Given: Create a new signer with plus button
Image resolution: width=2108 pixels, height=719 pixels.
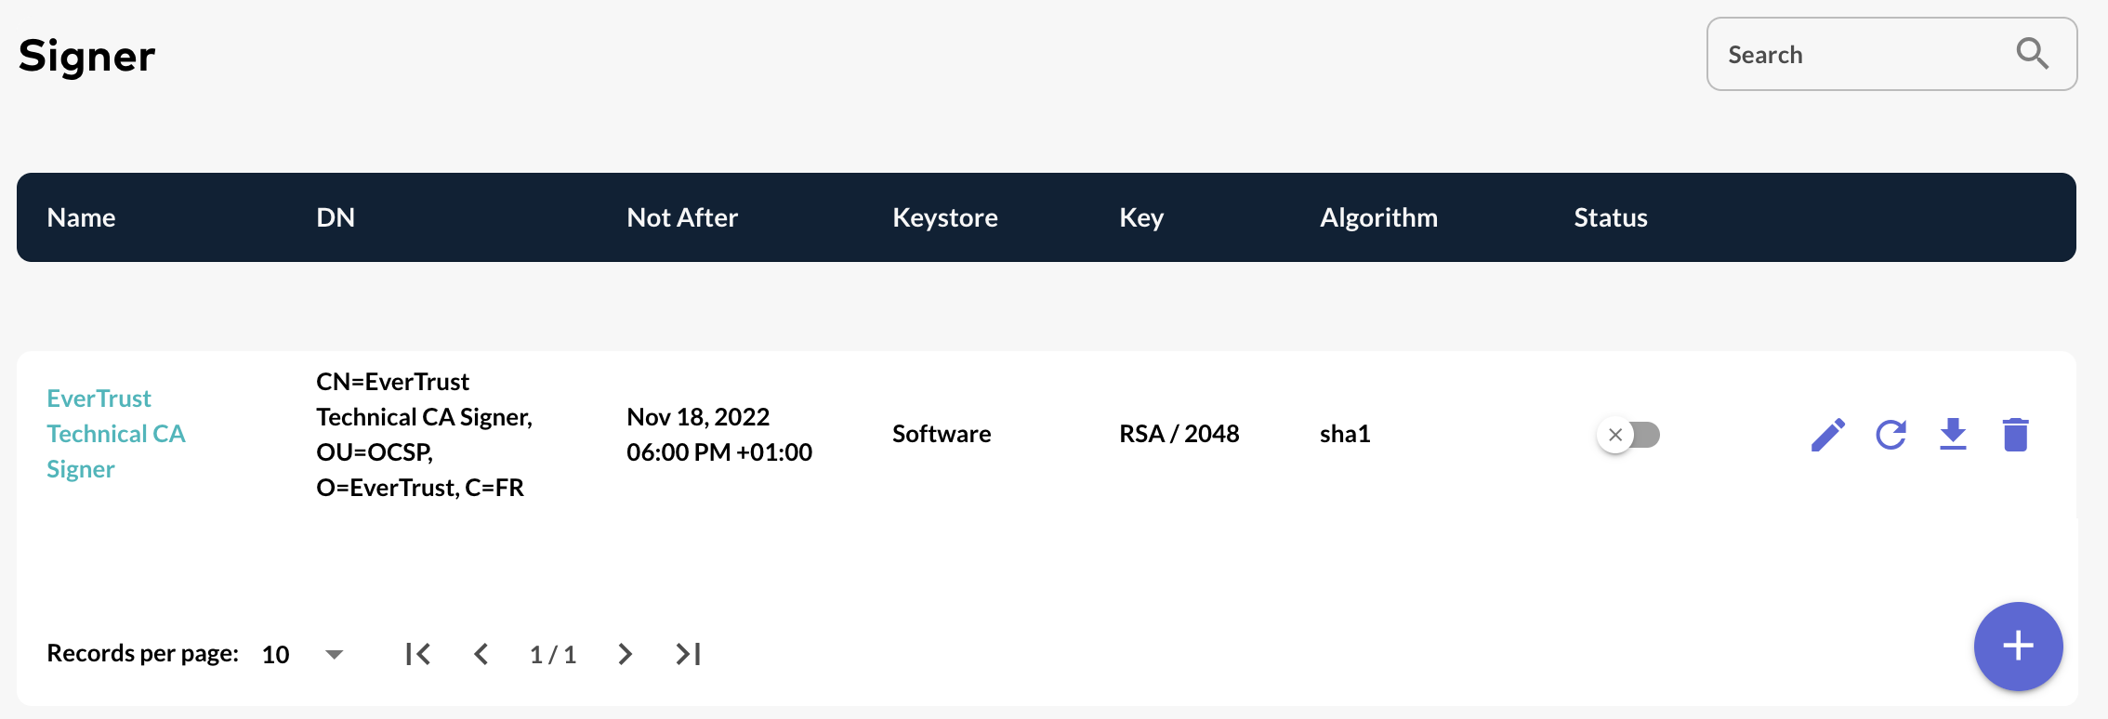Looking at the screenshot, I should 2018,645.
